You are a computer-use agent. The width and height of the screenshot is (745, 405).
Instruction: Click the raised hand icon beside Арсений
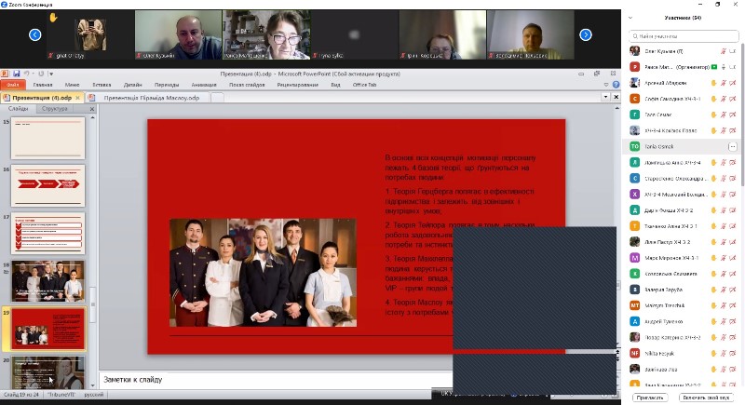713,83
